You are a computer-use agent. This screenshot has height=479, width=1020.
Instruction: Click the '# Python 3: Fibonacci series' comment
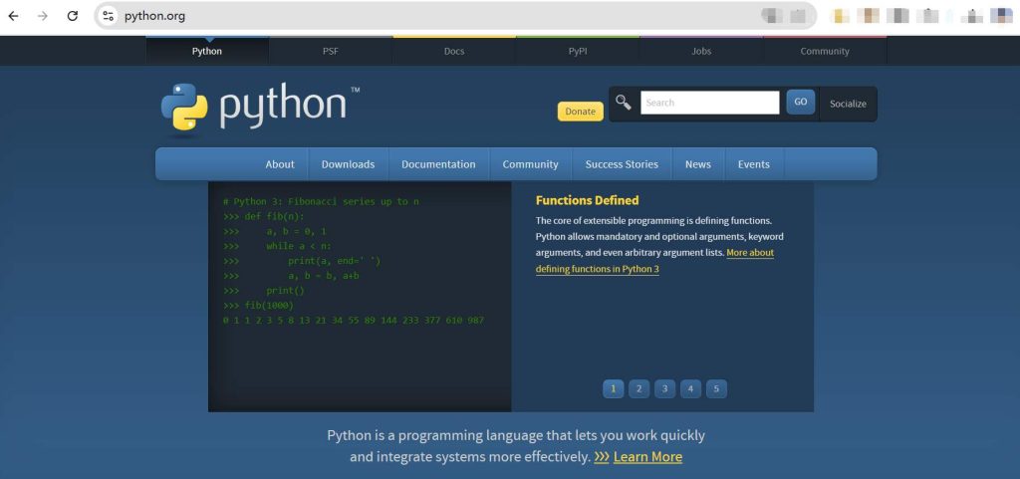pos(321,201)
